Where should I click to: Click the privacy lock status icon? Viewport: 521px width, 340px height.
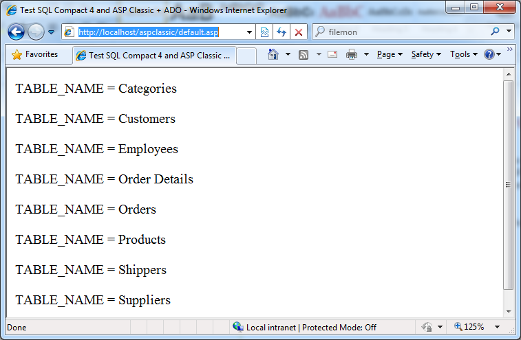427,327
